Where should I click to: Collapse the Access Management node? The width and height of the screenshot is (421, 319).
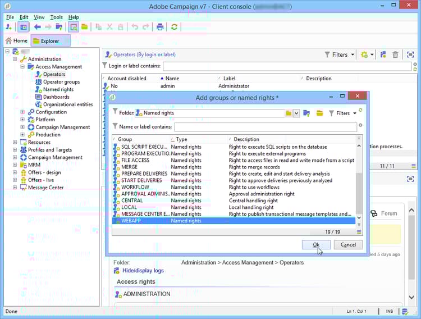click(22, 66)
